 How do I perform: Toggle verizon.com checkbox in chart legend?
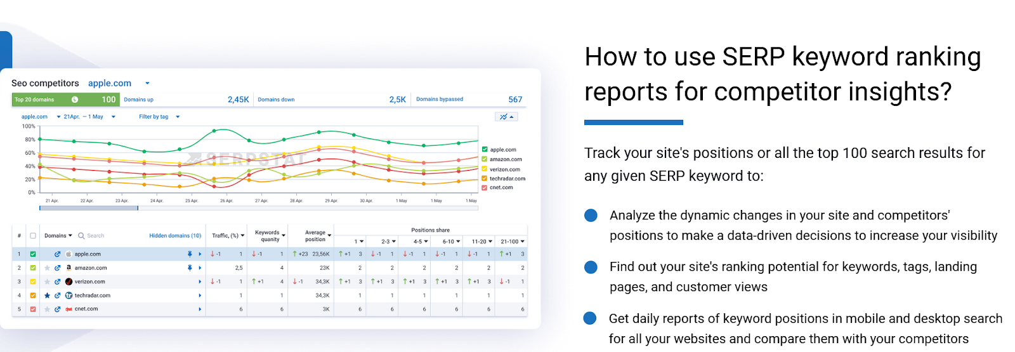click(x=485, y=169)
